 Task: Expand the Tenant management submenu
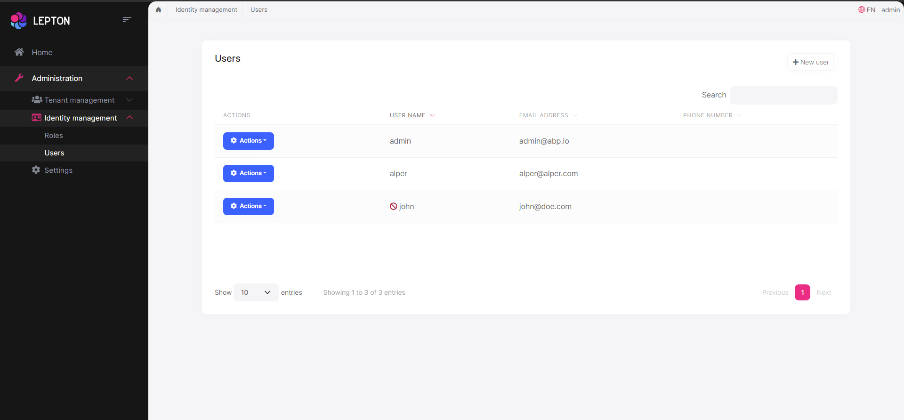129,100
